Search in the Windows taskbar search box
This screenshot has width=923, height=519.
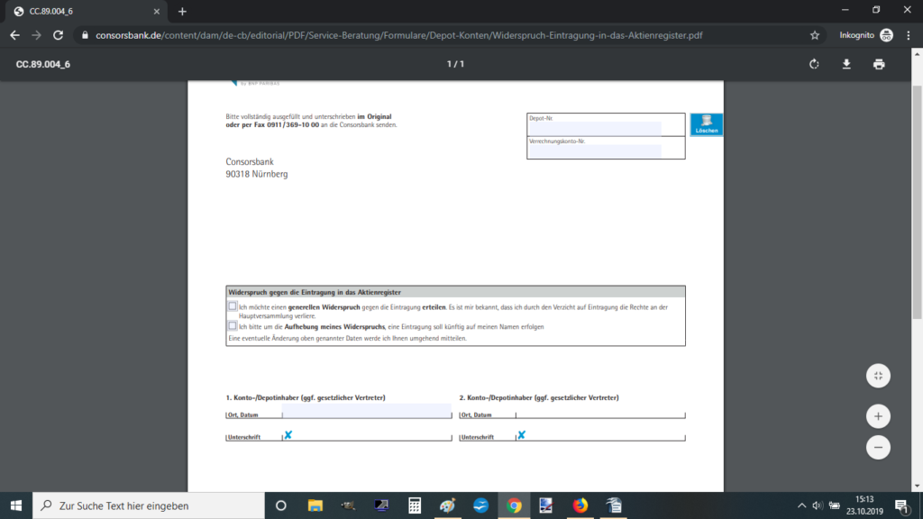(149, 505)
